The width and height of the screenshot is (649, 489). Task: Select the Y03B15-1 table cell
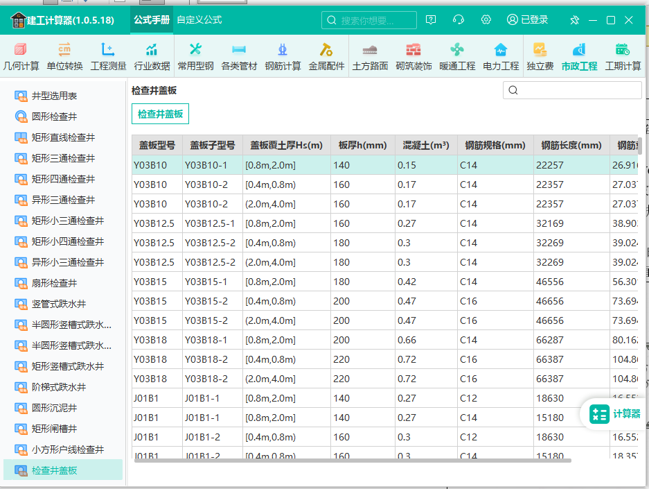pyautogui.click(x=213, y=282)
